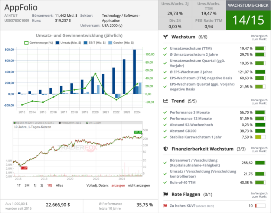The width and height of the screenshot is (271, 213).
Task: Click the red flag icon beside Zu hohes KUV?
Action: point(165,206)
